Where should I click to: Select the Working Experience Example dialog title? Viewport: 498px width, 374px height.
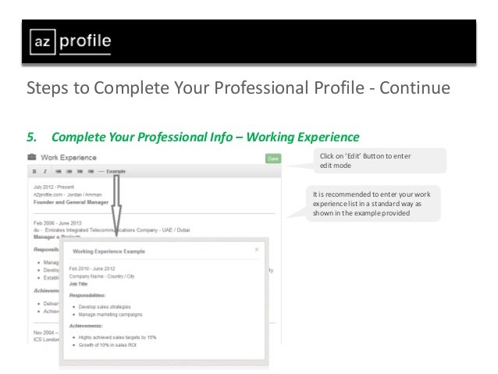pos(108,251)
